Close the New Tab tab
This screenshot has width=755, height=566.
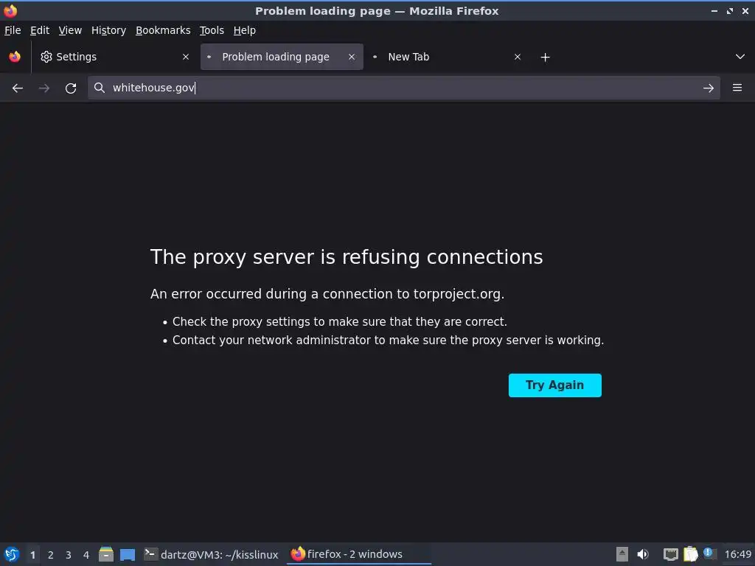pos(518,57)
